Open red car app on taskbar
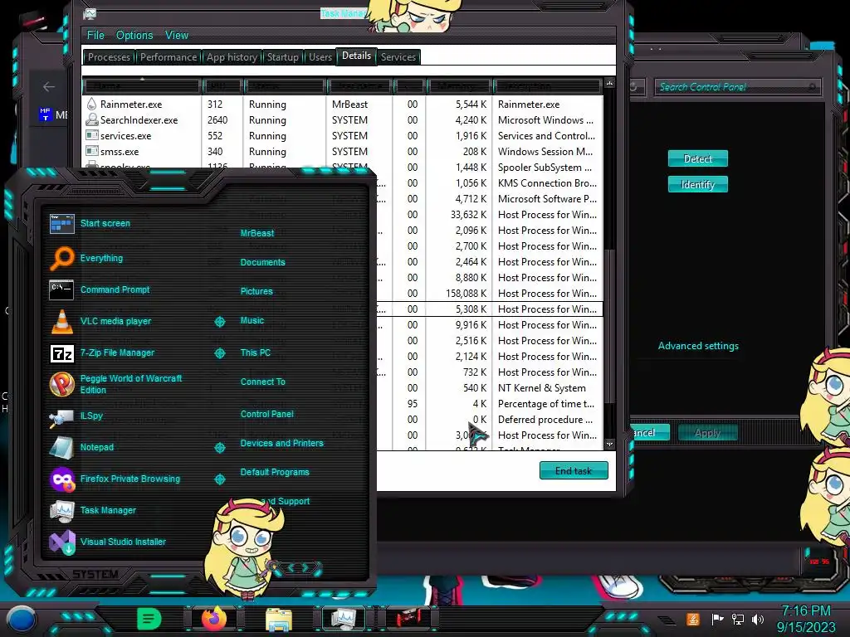850x637 pixels. 408,618
